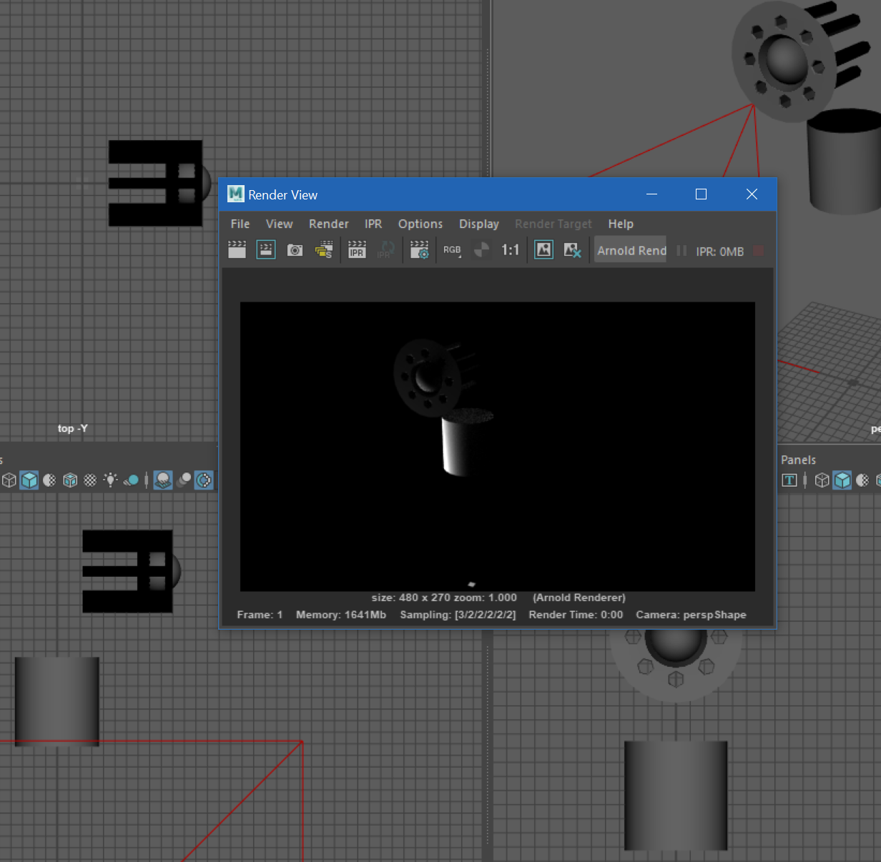
Task: Open the Panels menu on the right viewport
Action: tap(798, 460)
